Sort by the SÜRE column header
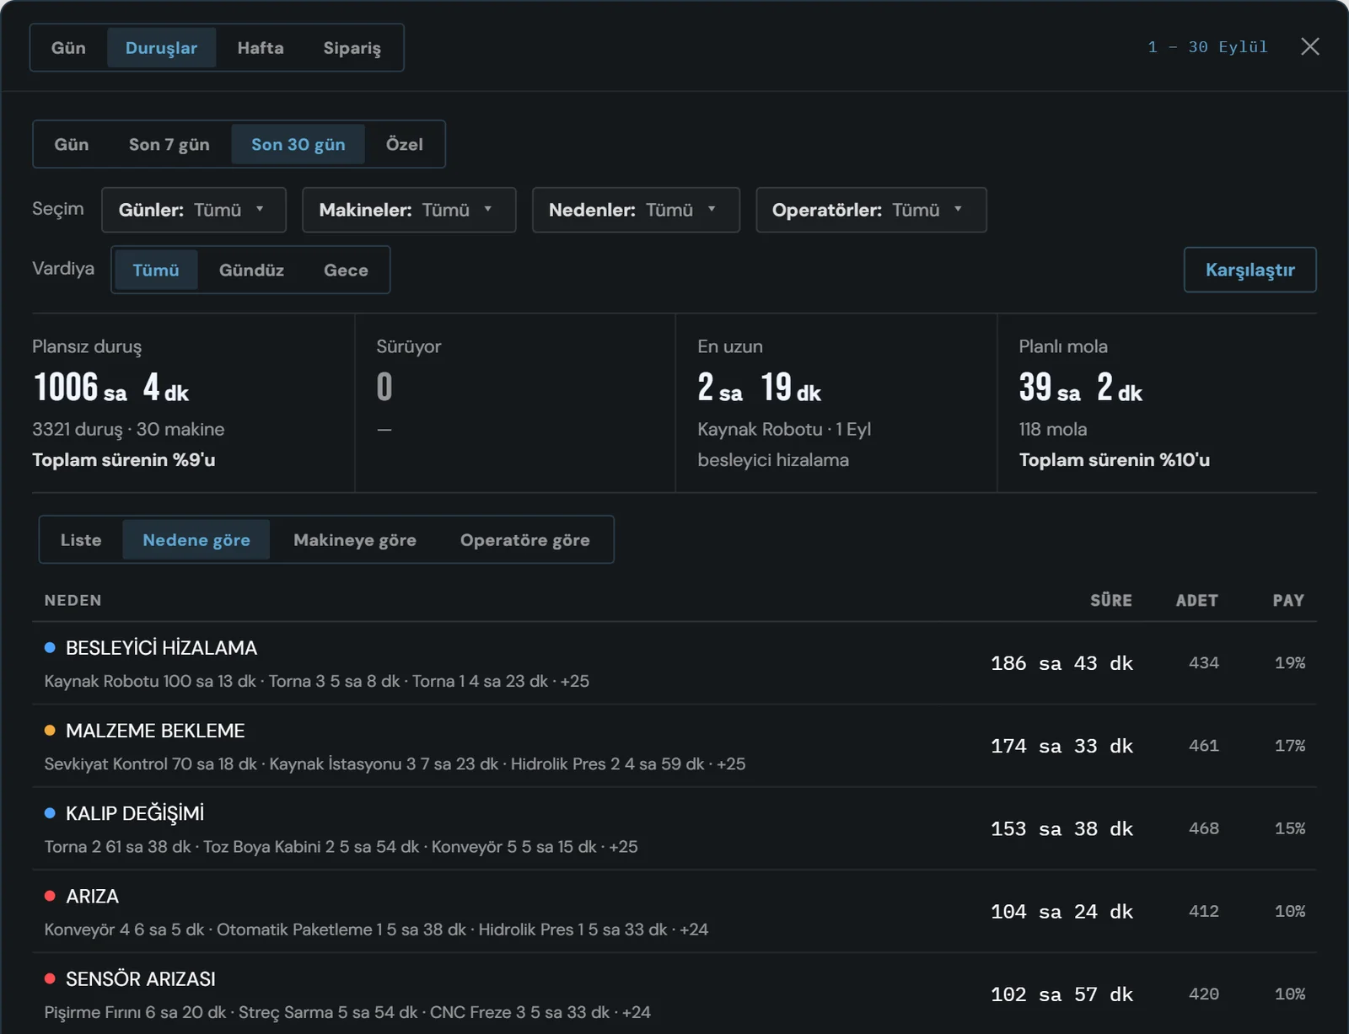1349x1034 pixels. (1111, 600)
